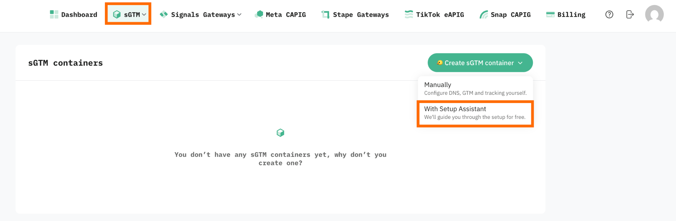
Task: Select With Setup Assistant option
Action: click(x=475, y=113)
